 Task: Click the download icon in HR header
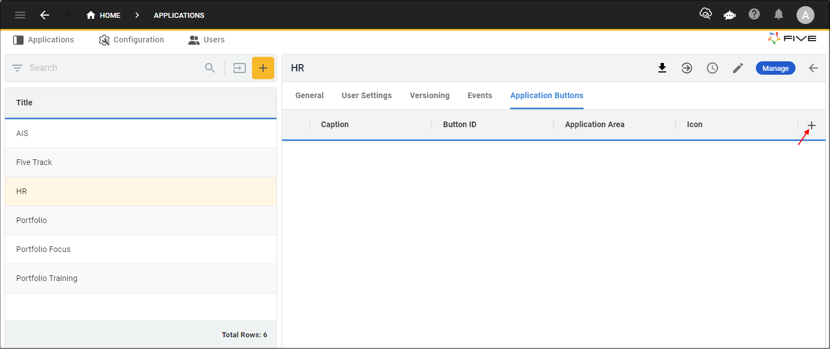point(662,68)
